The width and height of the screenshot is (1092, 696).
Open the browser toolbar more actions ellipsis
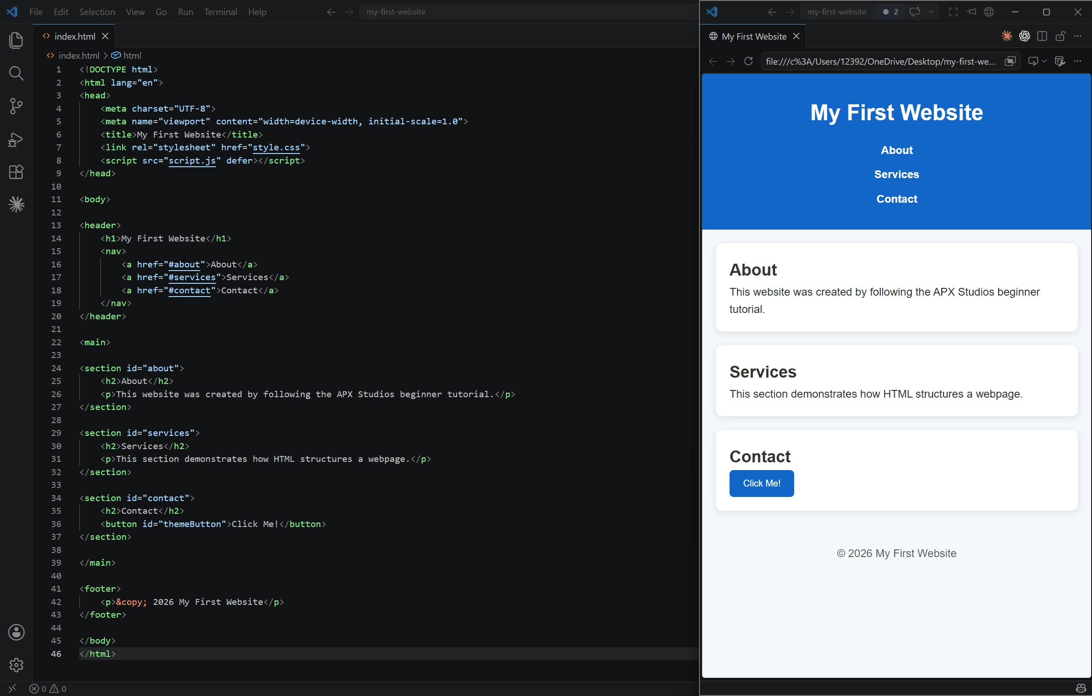click(1077, 61)
